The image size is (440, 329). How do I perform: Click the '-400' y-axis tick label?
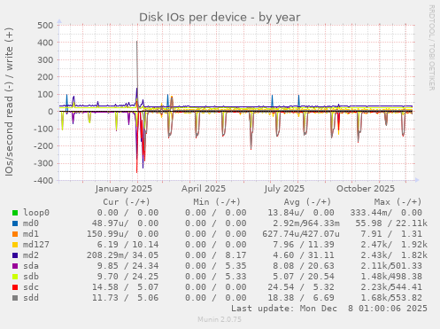(43, 180)
